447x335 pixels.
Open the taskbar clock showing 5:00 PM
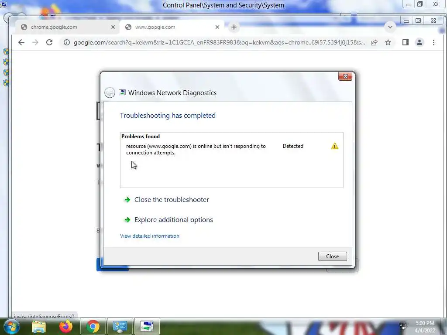coord(425,327)
